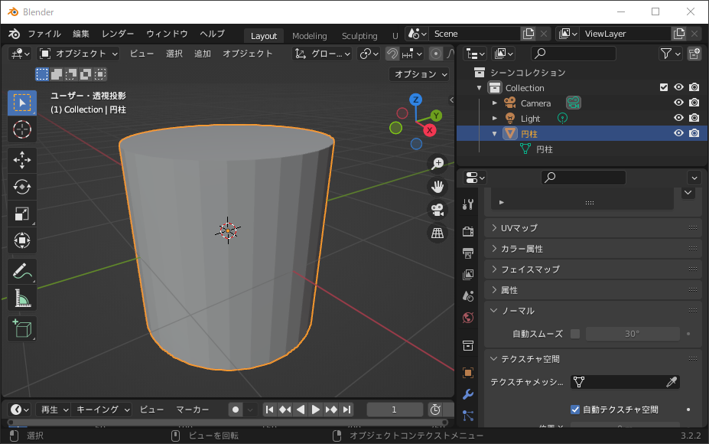Select the Rotate tool
This screenshot has height=444, width=709.
tap(21, 187)
